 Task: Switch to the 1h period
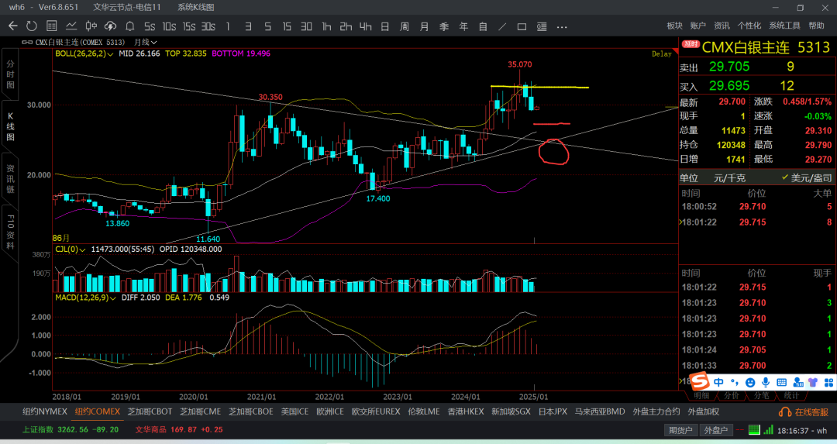tap(326, 26)
